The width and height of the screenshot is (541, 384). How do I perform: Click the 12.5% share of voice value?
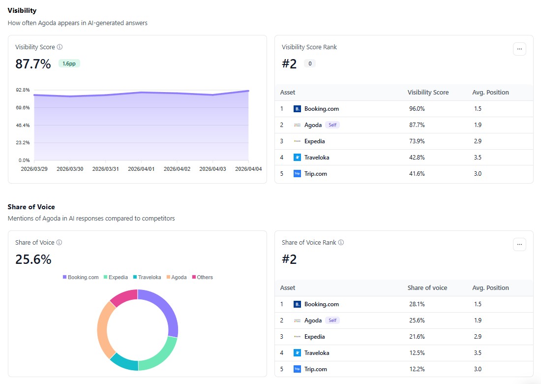tap(417, 353)
